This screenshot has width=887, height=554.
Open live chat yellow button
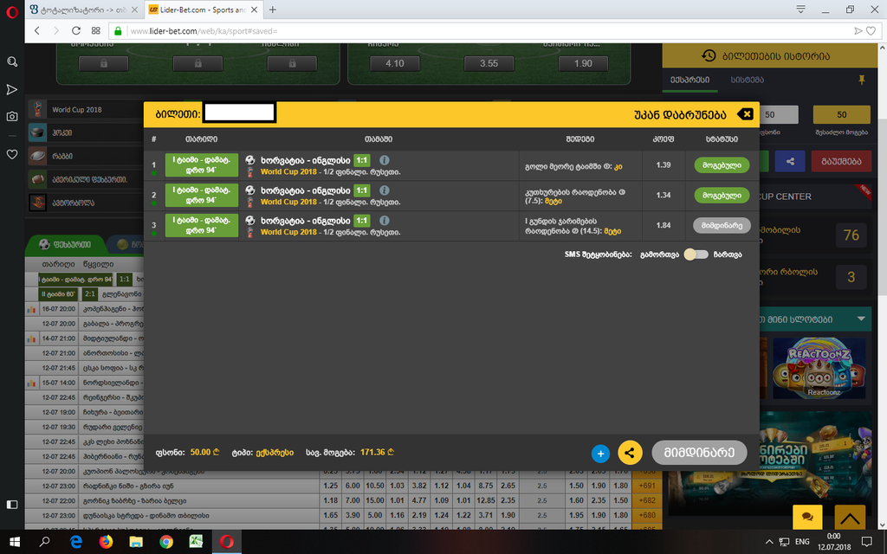coord(808,518)
